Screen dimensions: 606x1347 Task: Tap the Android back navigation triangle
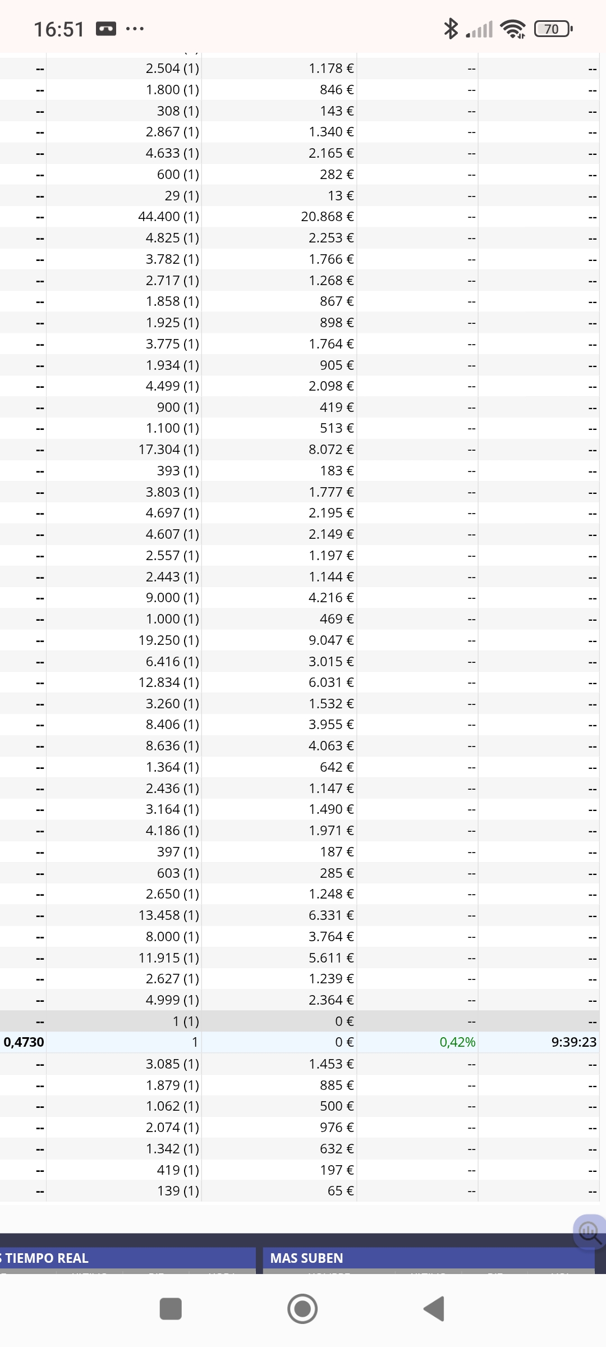coord(434,1309)
